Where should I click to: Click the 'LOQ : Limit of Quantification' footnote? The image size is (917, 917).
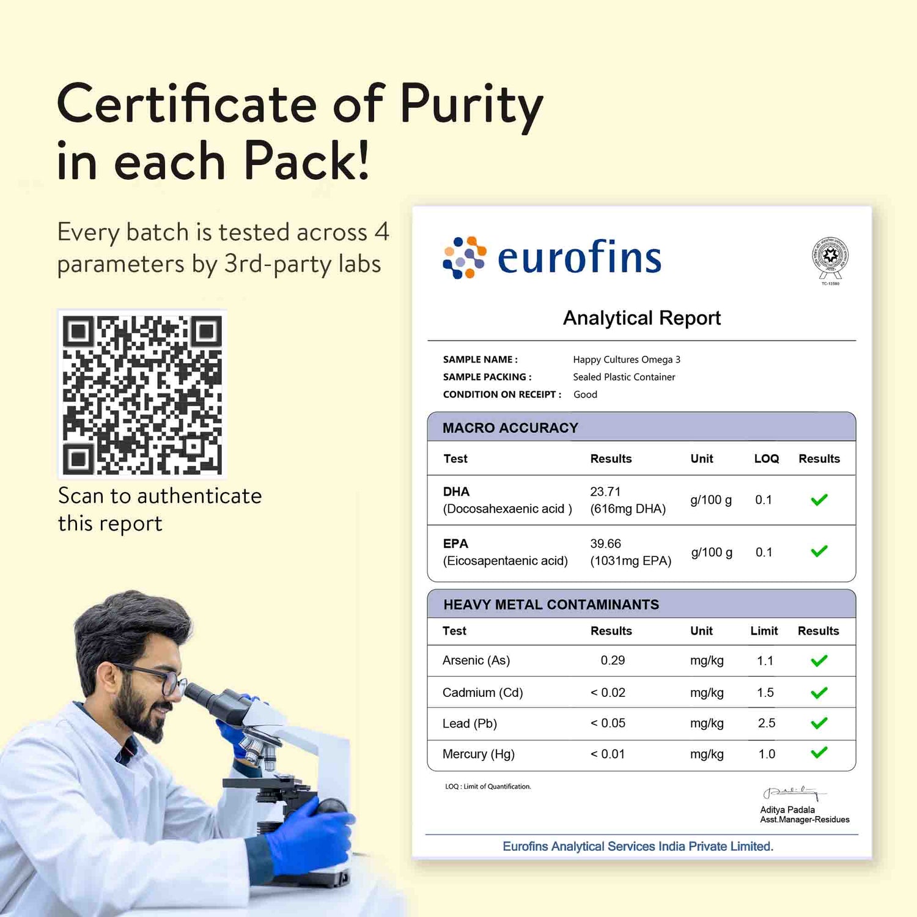[488, 787]
